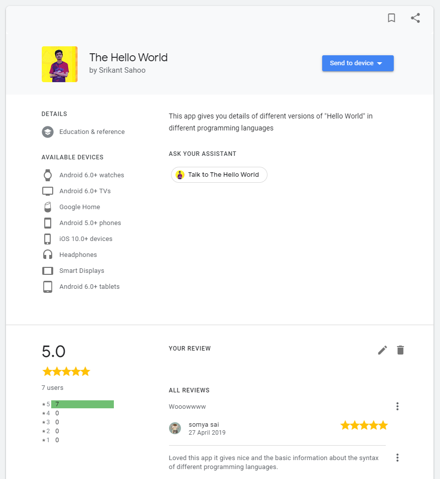Click the Assistant icon inside the Talk button
The height and width of the screenshot is (479, 440).
pos(179,175)
